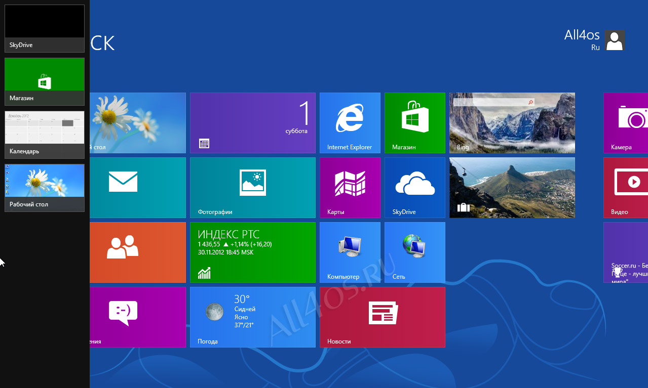Image resolution: width=648 pixels, height=388 pixels.
Task: Open the Фотографии photos tile
Action: coord(253,188)
